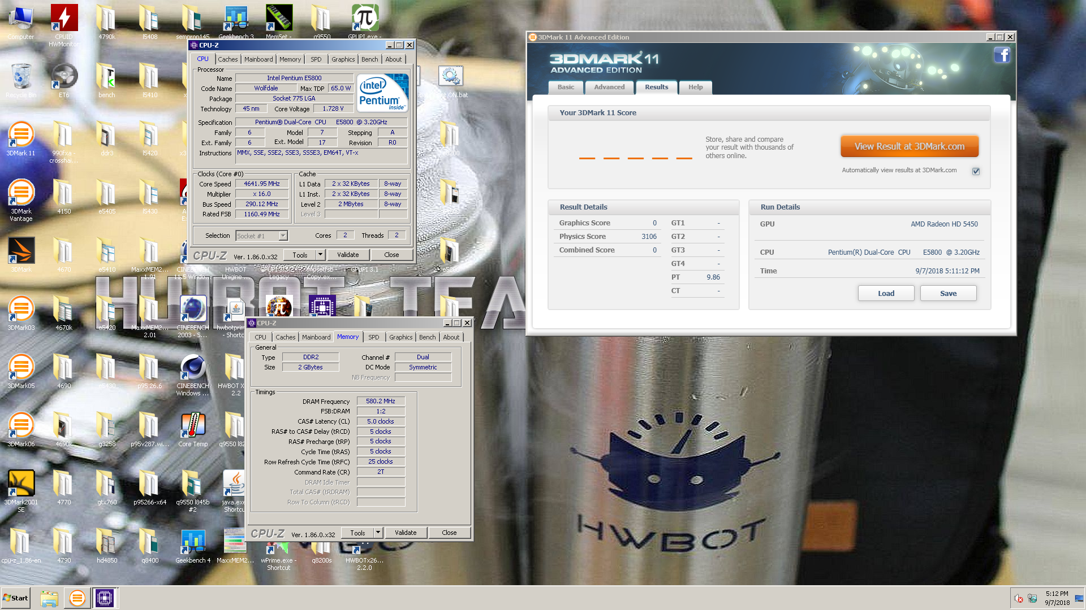Click the Load button in Run Details
Image resolution: width=1086 pixels, height=610 pixels.
886,293
